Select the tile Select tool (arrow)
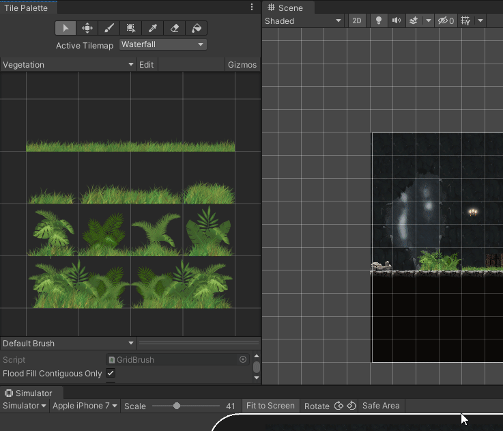 tap(66, 28)
